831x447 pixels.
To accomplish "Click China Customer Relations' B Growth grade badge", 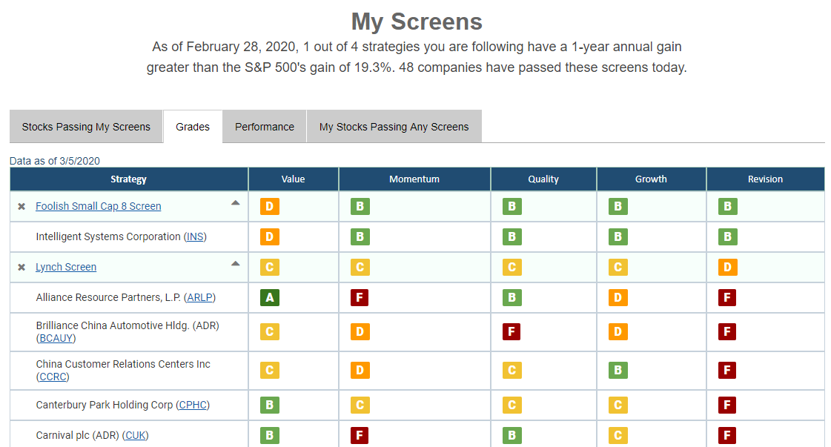I will [x=618, y=370].
